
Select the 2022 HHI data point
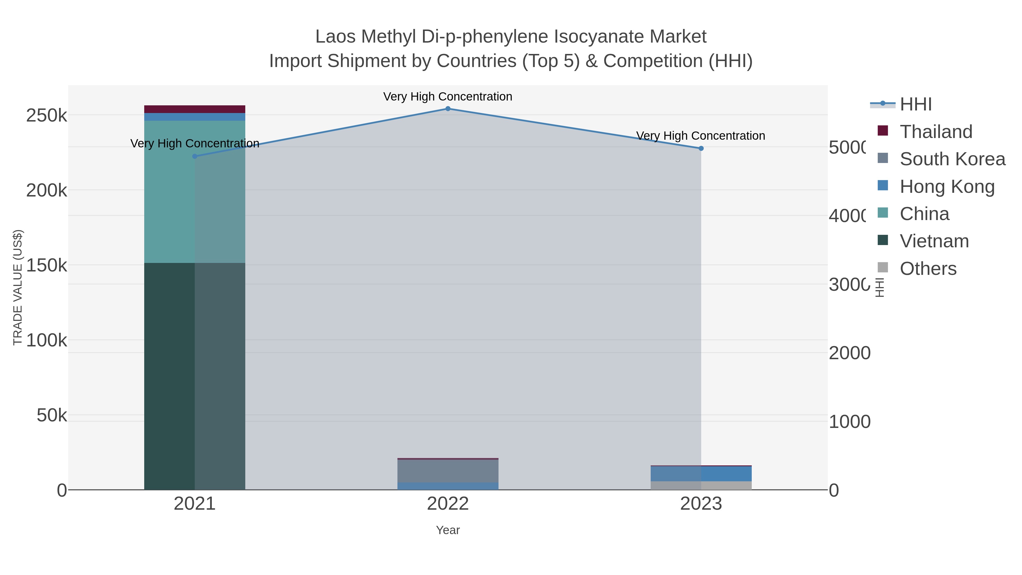[x=448, y=109]
